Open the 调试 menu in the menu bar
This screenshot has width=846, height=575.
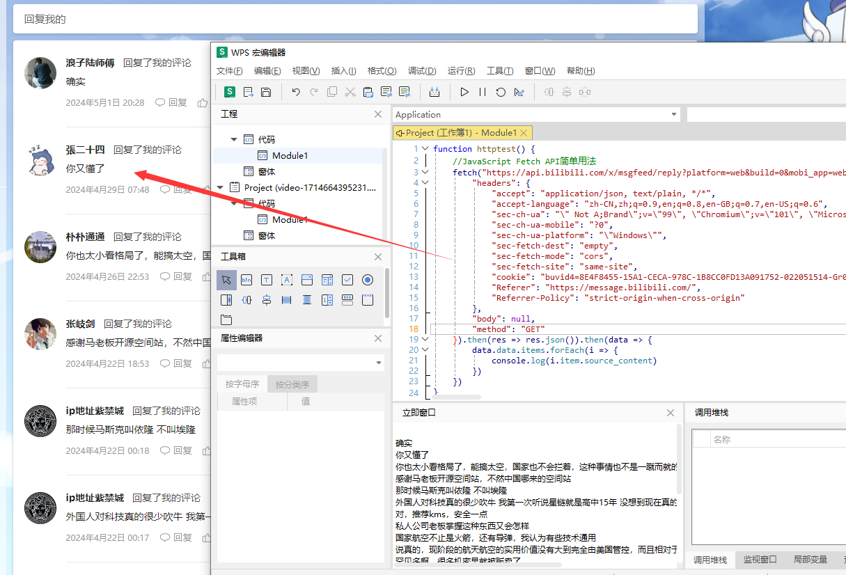tap(421, 70)
